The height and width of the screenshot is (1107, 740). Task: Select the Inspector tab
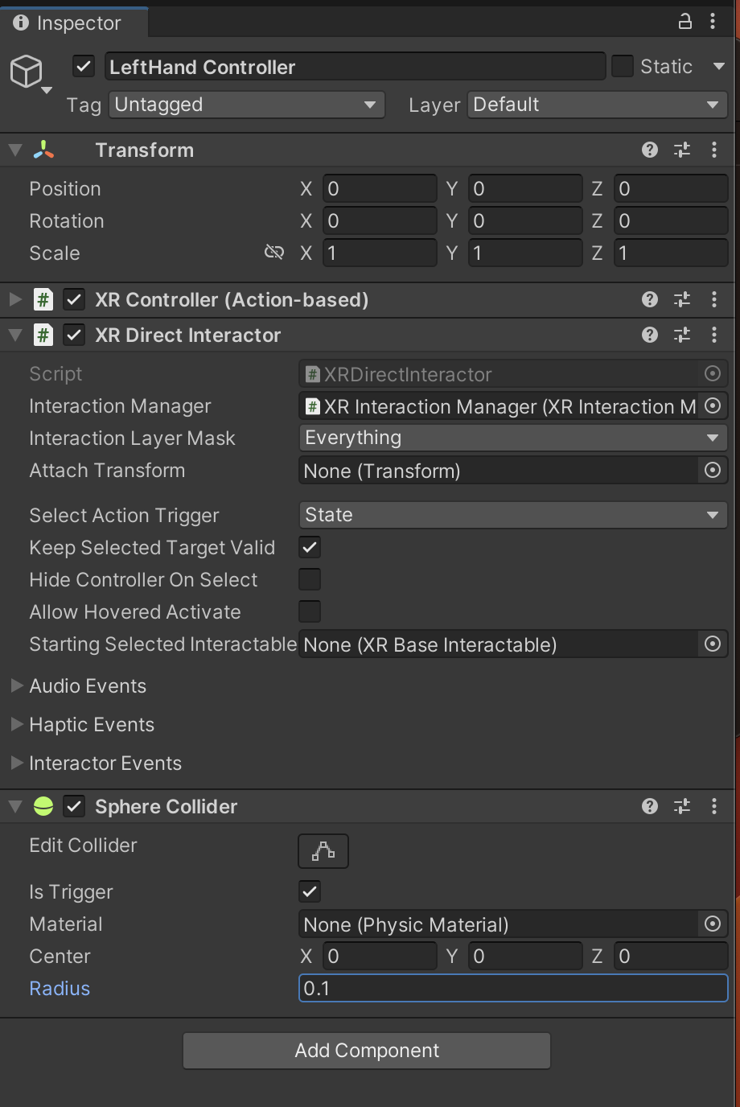[73, 23]
